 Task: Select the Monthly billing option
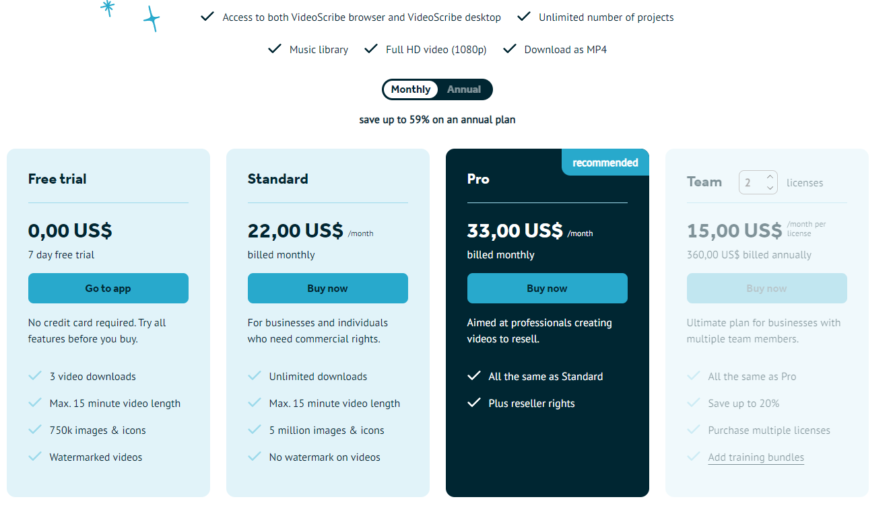[410, 89]
